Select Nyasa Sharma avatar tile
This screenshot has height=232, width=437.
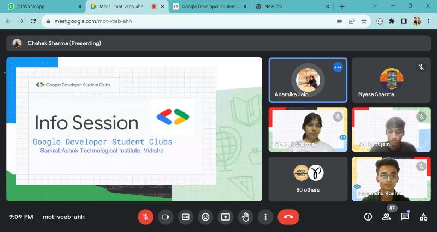[391, 80]
